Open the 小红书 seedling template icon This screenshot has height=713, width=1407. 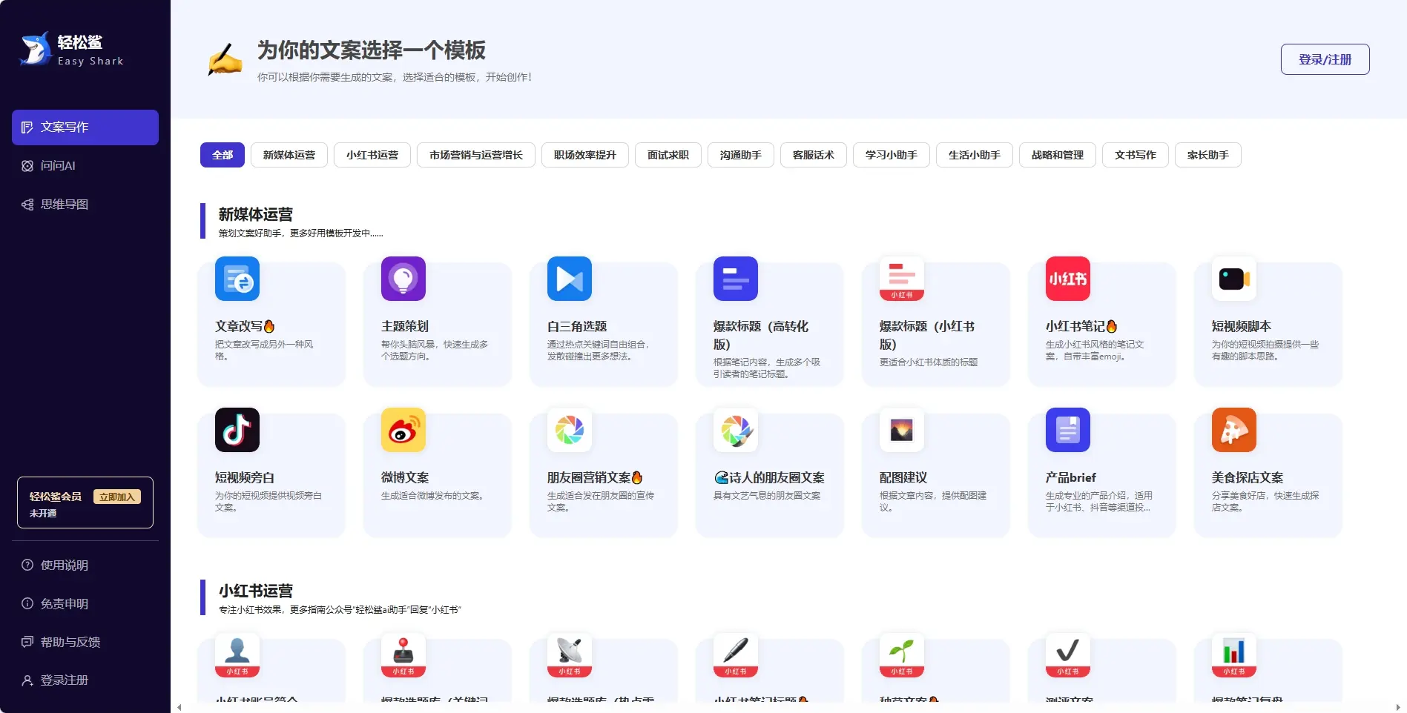[x=902, y=655]
